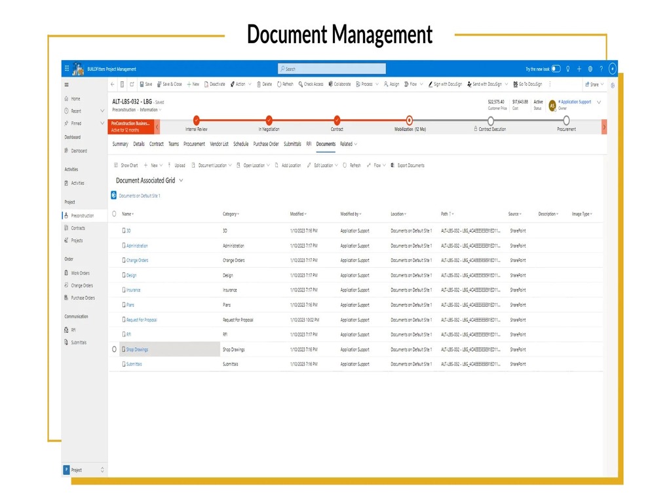Click the Documents on Default Site 1 link
The height and width of the screenshot is (503, 671).
[139, 196]
